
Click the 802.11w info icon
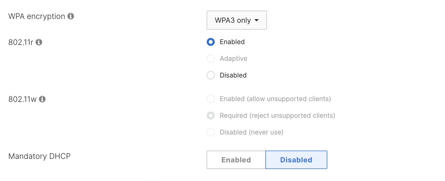coord(42,99)
